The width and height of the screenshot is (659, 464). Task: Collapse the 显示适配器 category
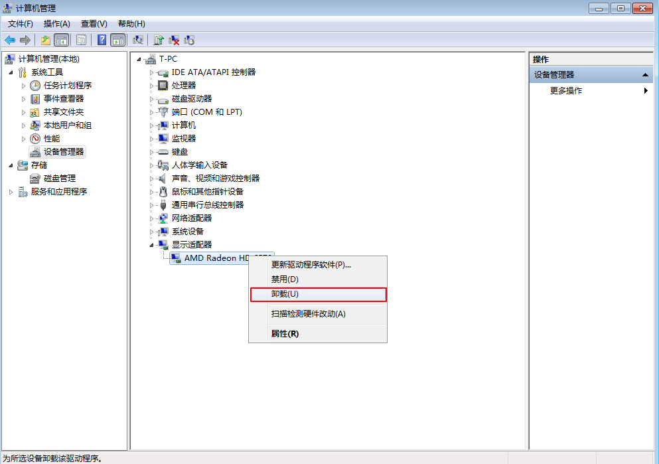(x=151, y=245)
